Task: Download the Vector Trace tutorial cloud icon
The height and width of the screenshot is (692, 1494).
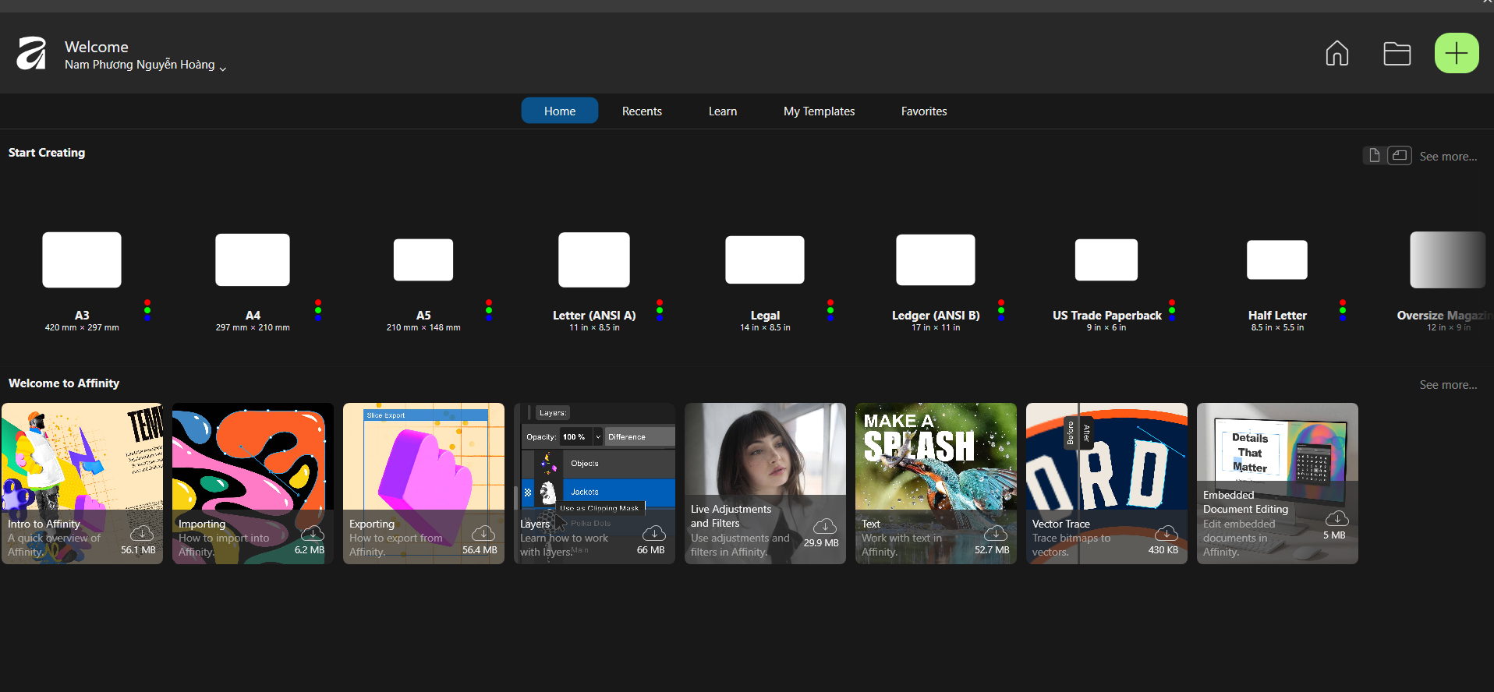Action: tap(1166, 533)
